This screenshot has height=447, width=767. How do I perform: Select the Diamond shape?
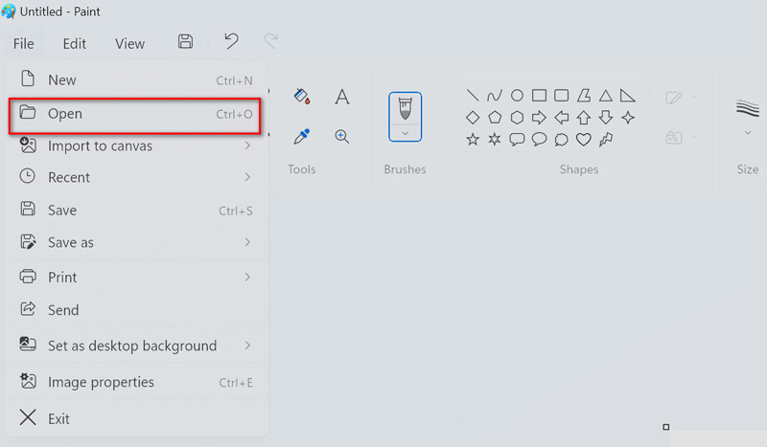point(473,117)
